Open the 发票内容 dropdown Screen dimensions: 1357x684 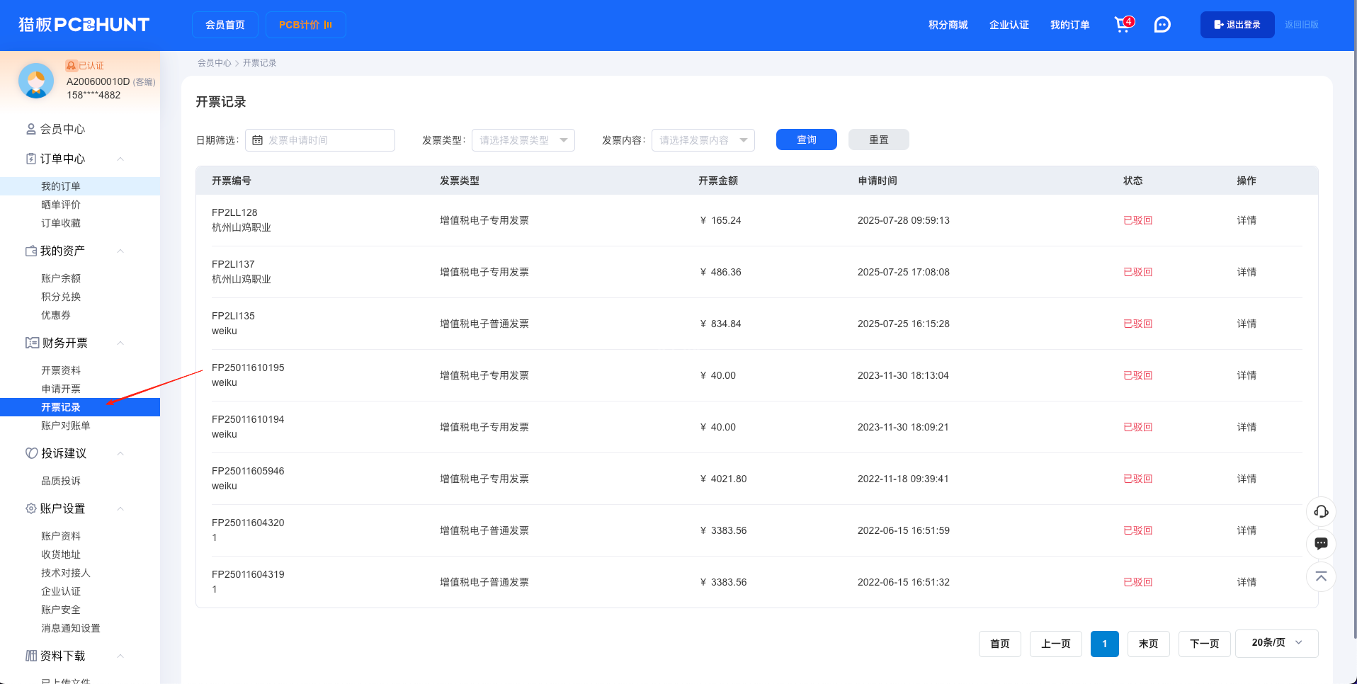[703, 140]
